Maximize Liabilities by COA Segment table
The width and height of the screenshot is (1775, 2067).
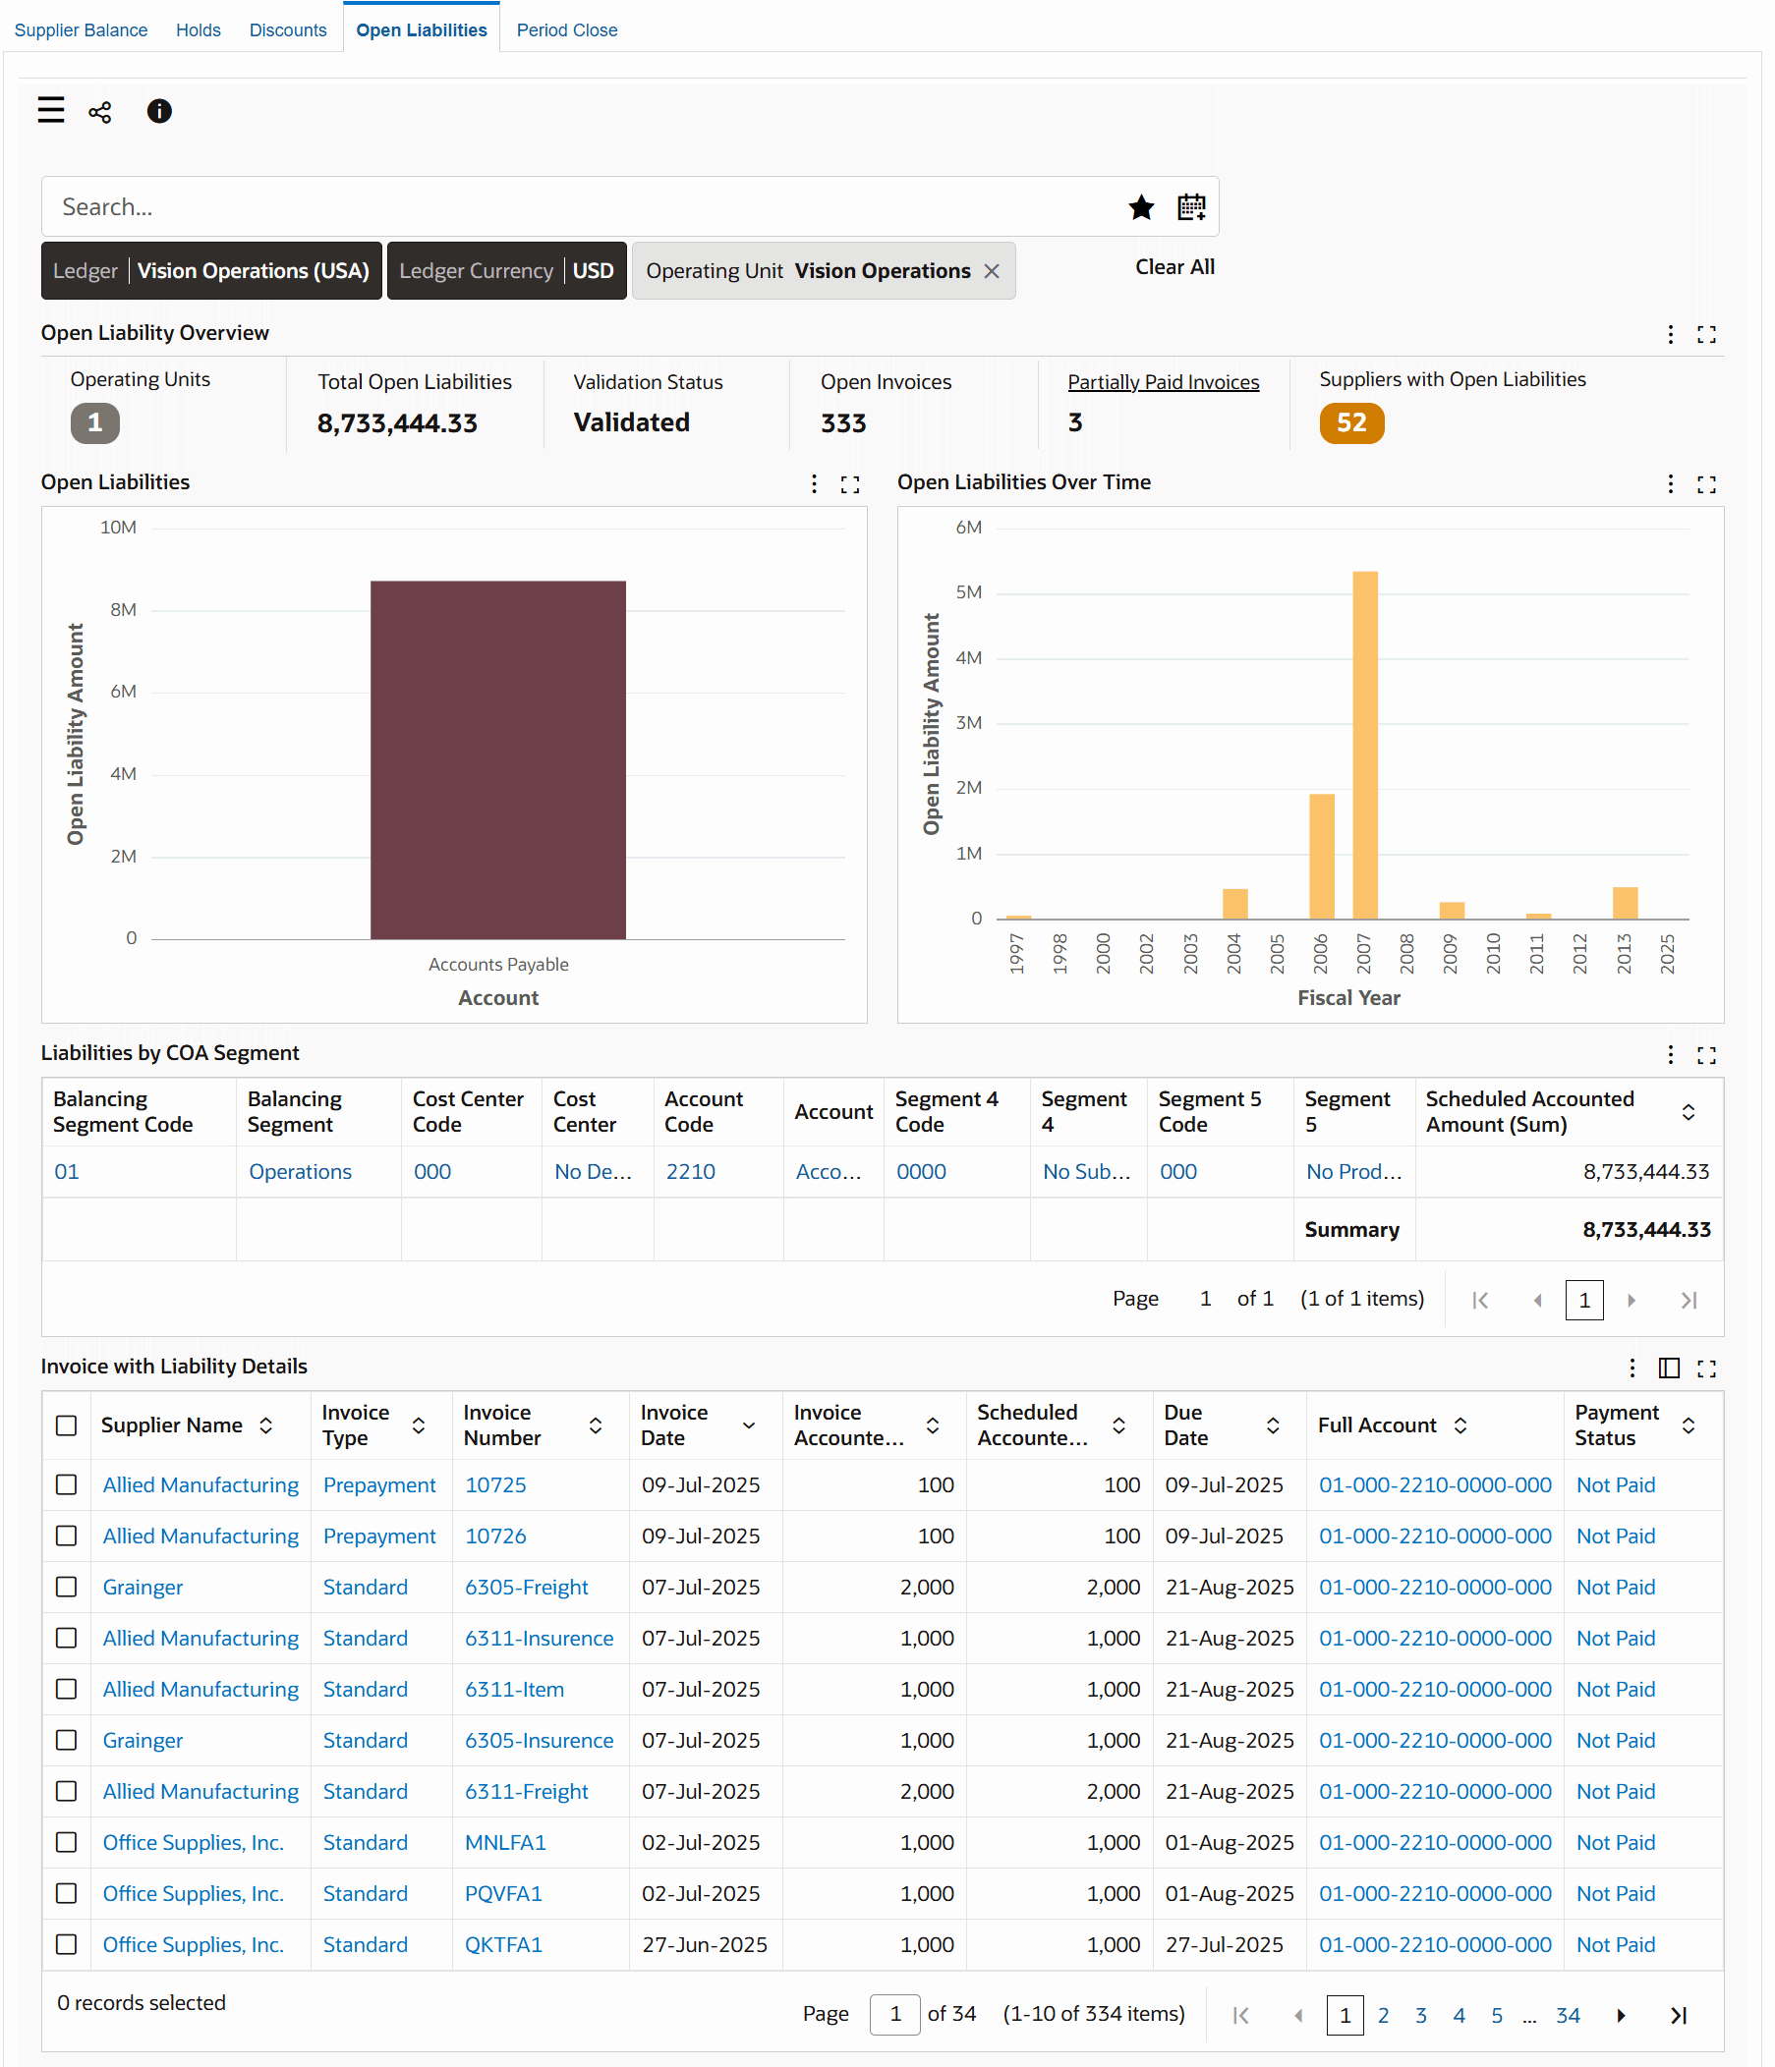tap(1707, 1054)
